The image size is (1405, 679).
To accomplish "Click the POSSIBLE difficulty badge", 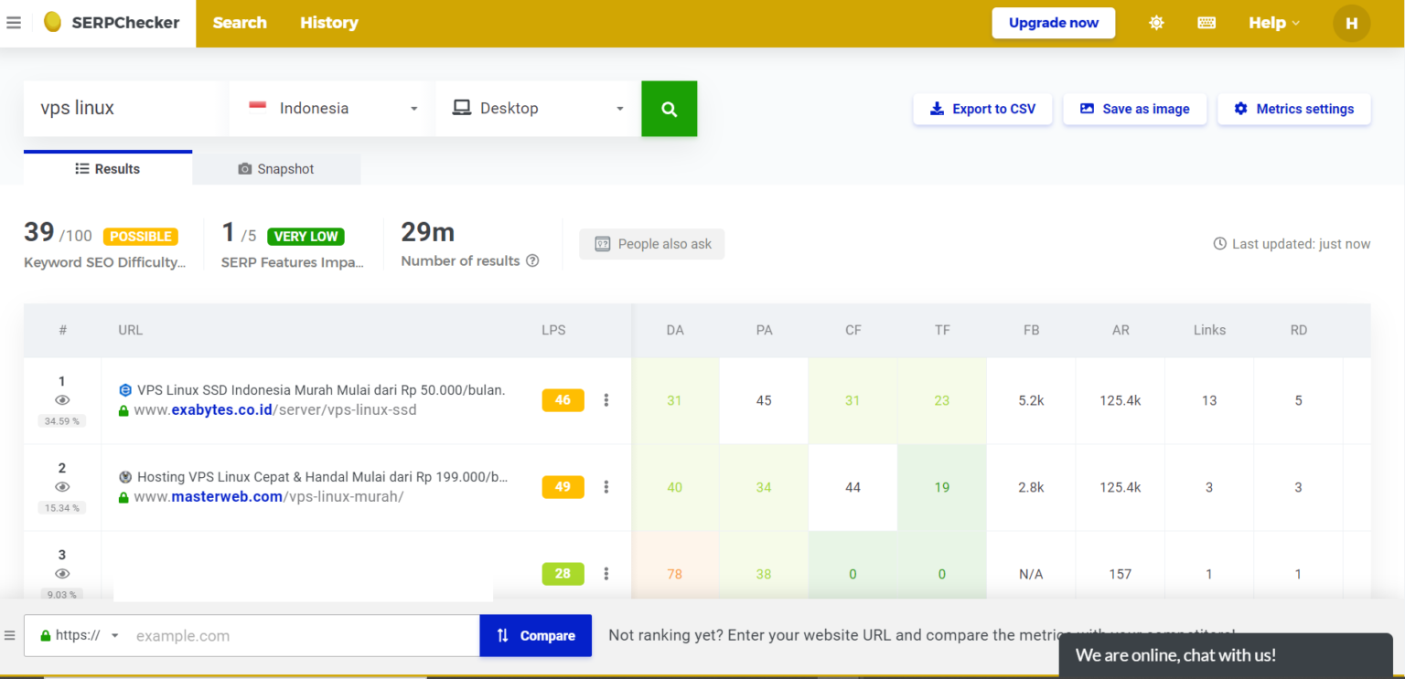I will tap(140, 237).
